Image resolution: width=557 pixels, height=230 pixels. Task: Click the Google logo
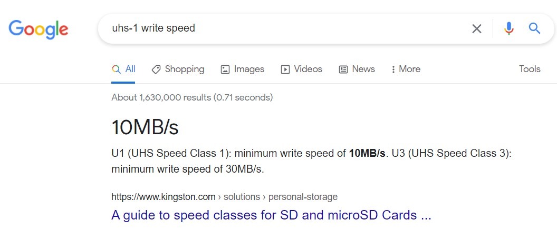pos(39,29)
